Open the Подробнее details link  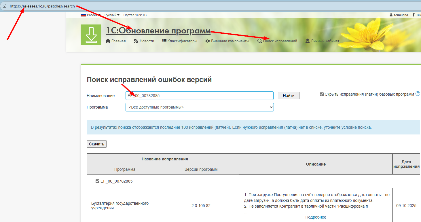[x=316, y=217]
